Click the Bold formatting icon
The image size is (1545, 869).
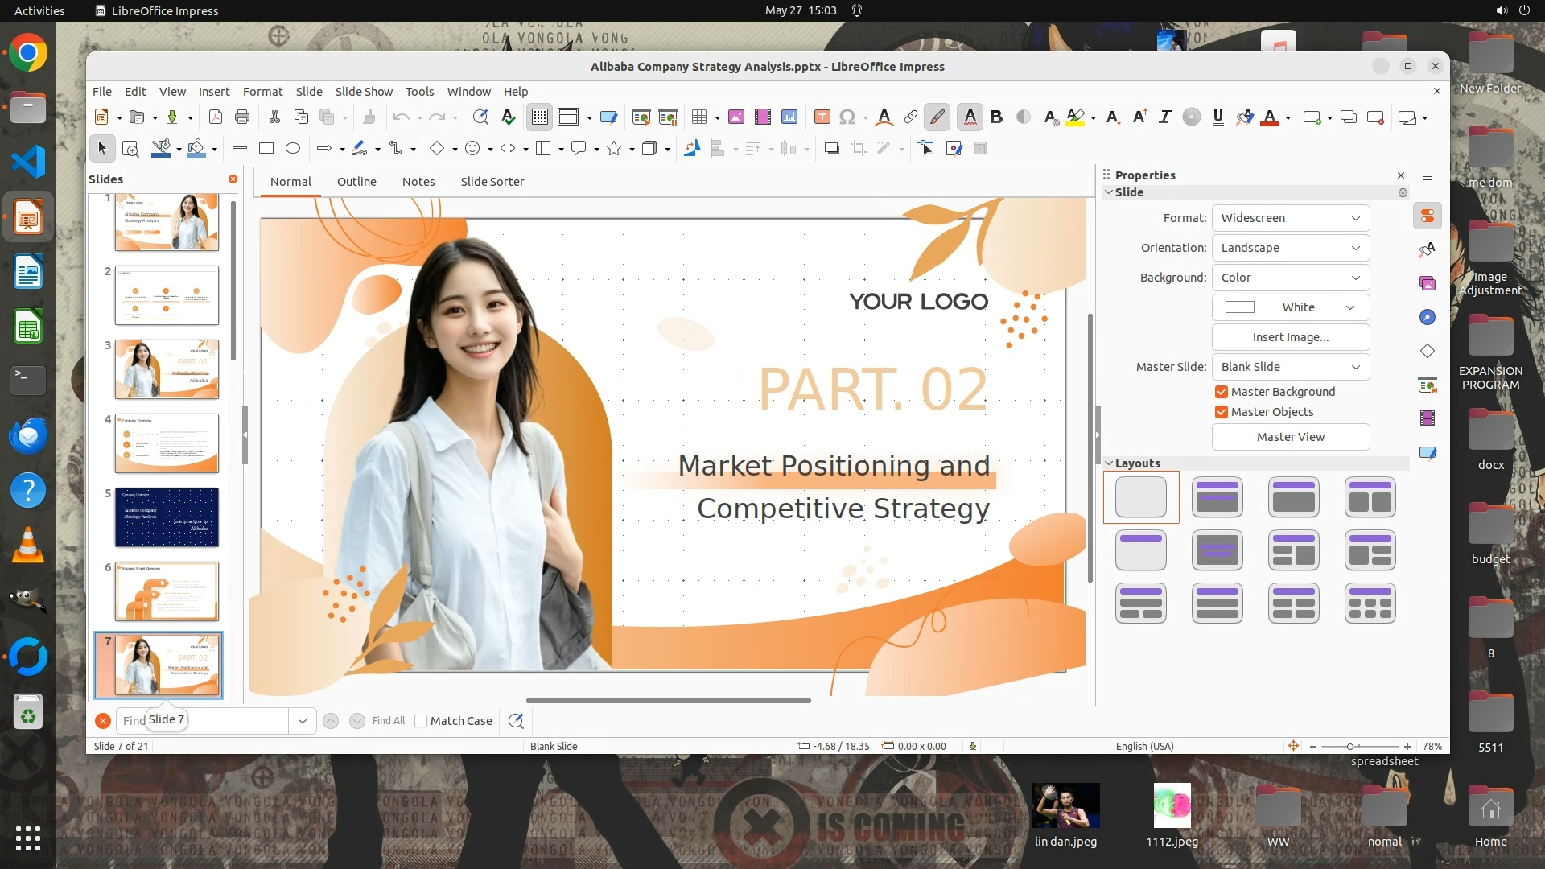[x=996, y=117]
